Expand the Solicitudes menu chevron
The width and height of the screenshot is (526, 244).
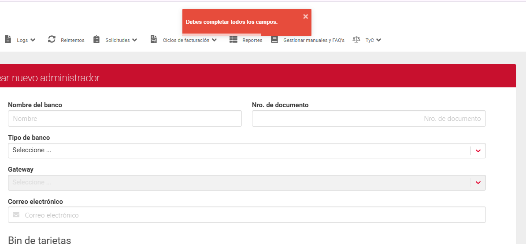click(x=135, y=40)
